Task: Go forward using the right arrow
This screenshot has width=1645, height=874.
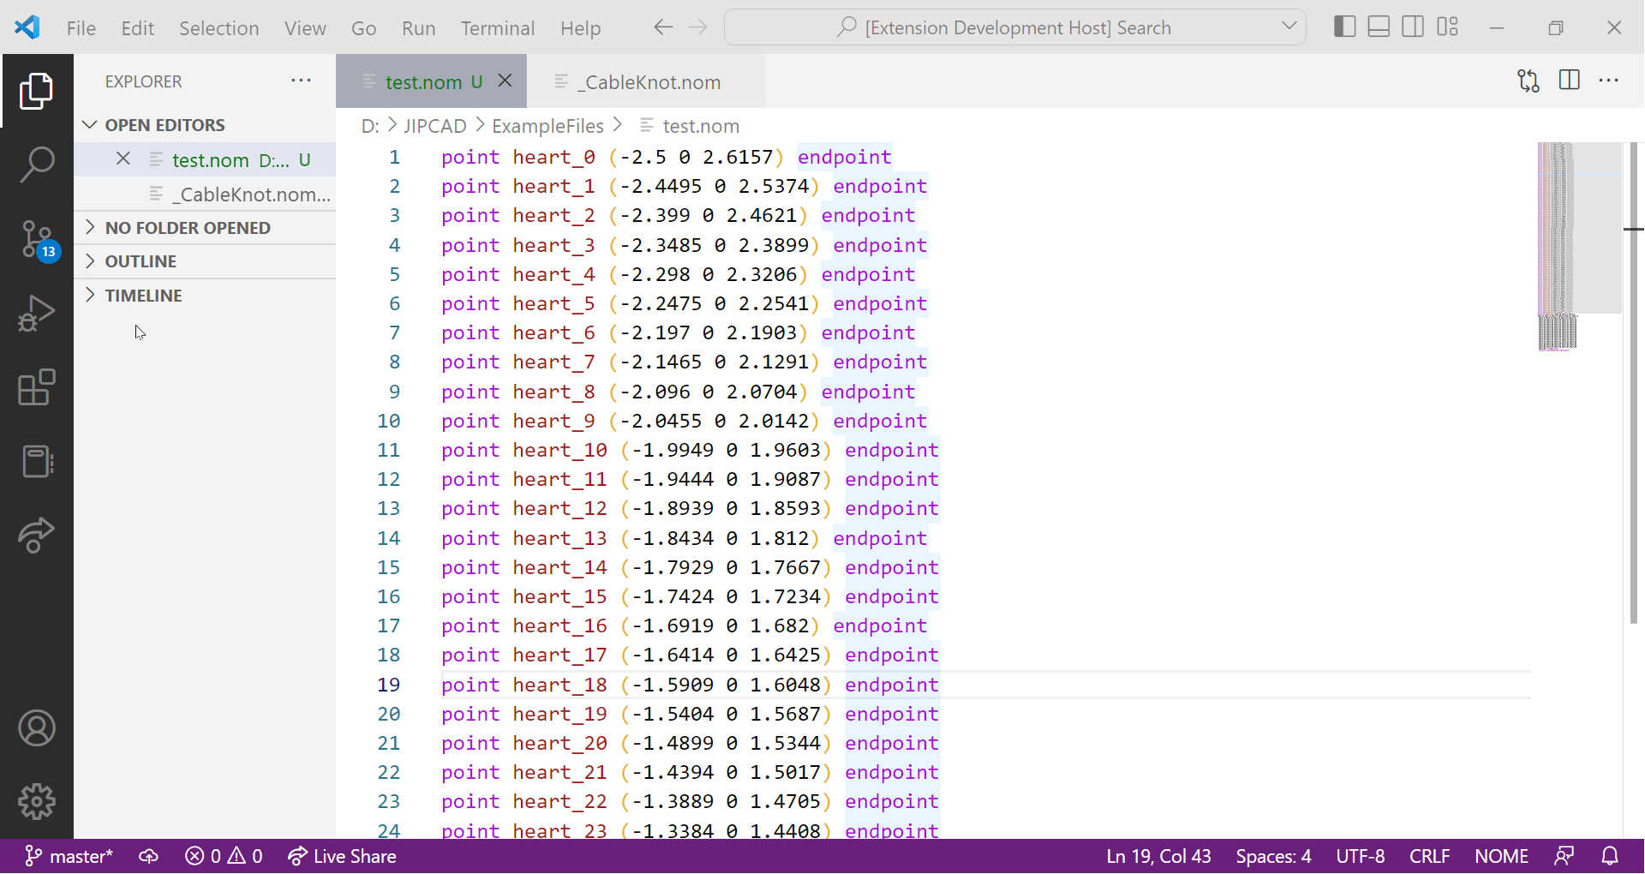Action: coord(698,27)
